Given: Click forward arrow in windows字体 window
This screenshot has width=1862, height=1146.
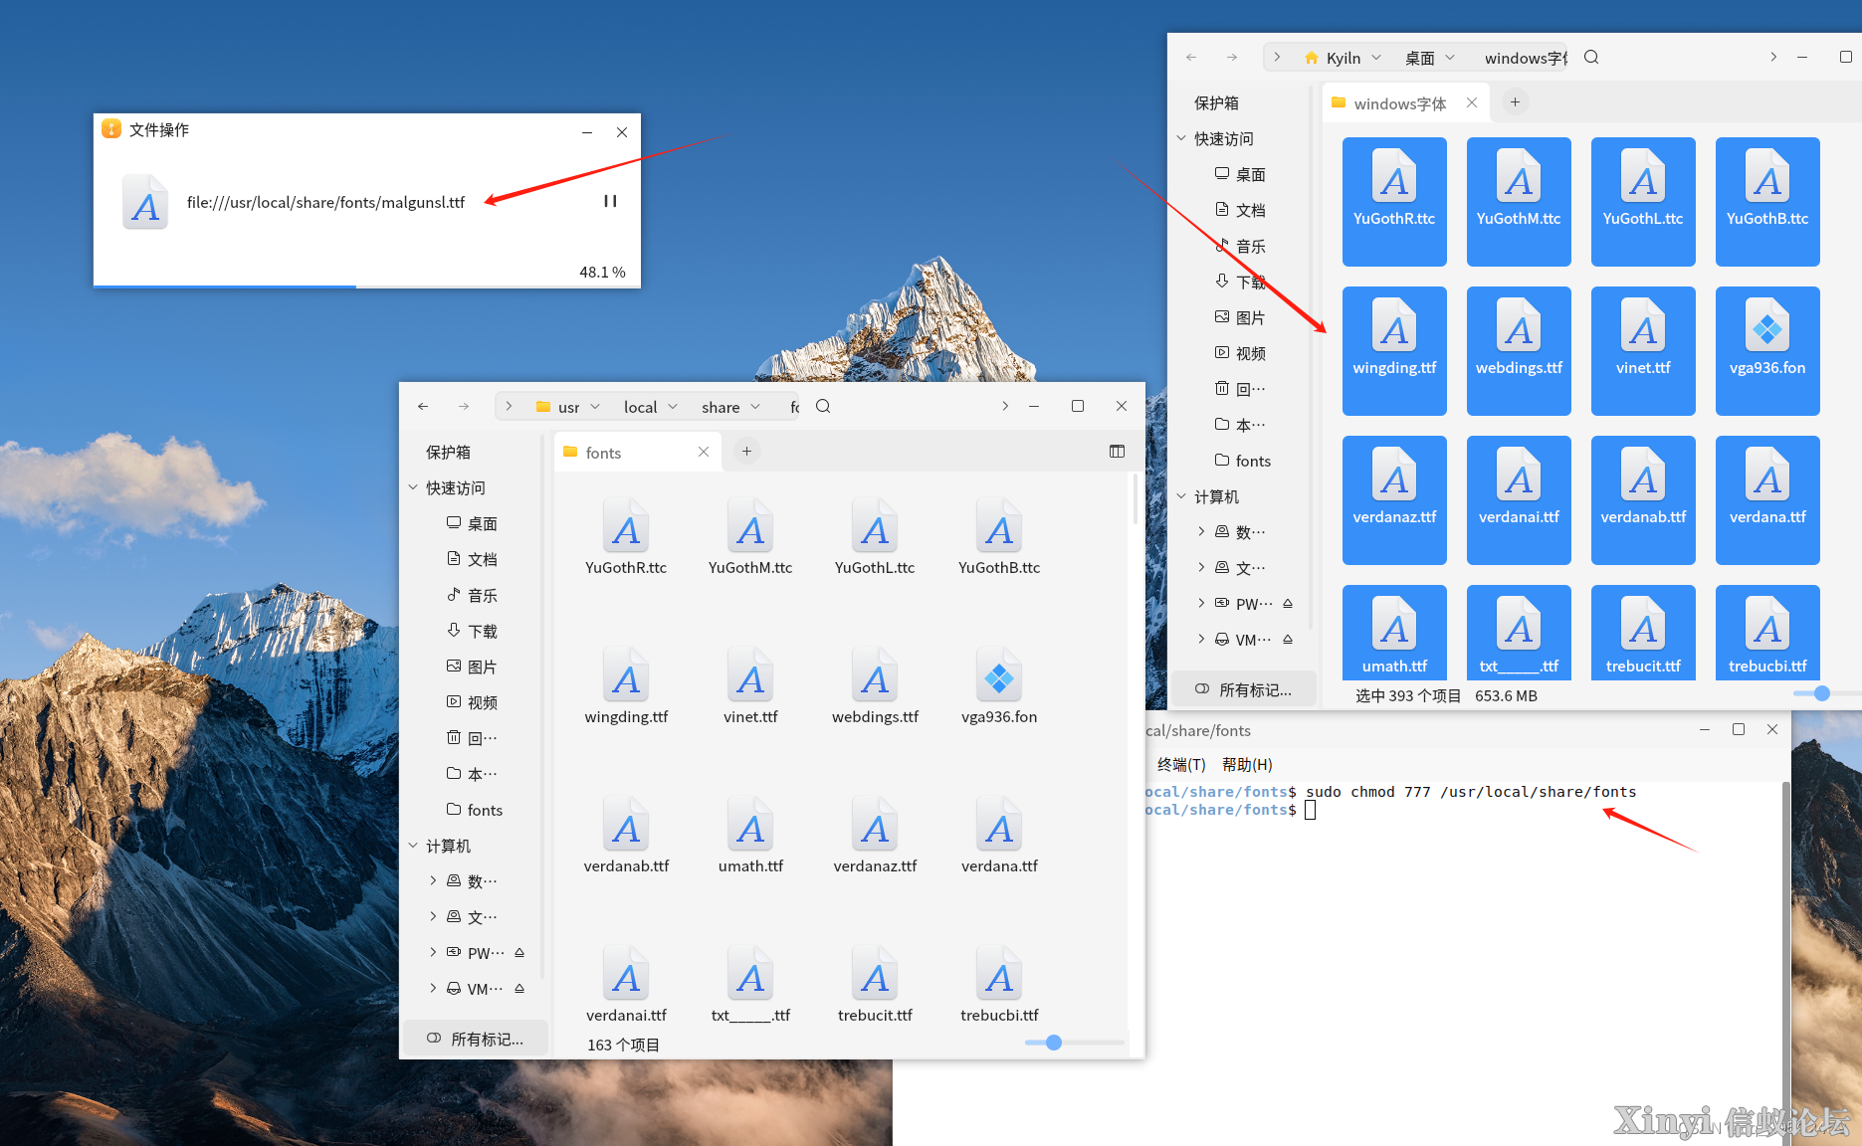Looking at the screenshot, I should click(1232, 57).
